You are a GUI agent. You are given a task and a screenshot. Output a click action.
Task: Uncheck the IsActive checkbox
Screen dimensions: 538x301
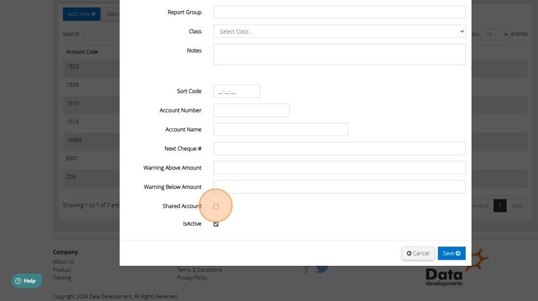pos(216,224)
